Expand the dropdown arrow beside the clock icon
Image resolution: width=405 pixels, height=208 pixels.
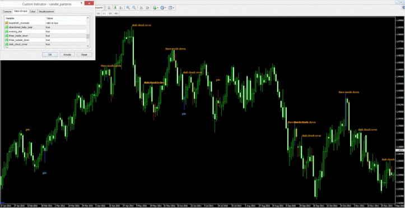click(x=166, y=8)
